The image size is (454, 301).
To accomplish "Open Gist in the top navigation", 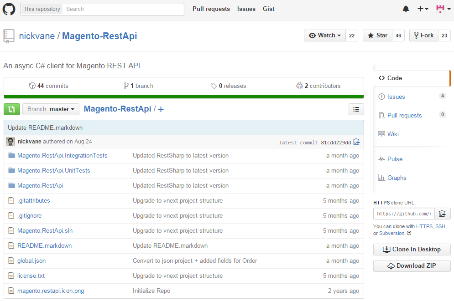I will tap(268, 9).
